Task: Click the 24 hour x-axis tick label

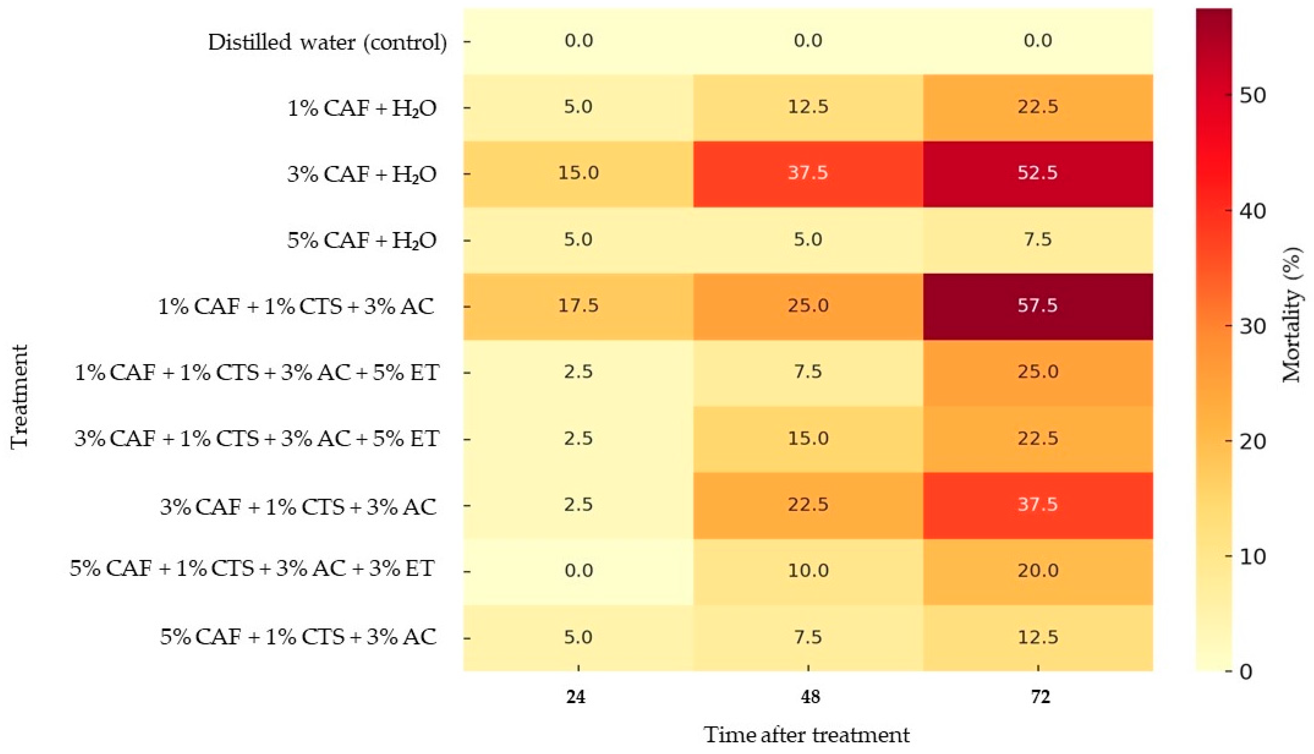Action: [576, 698]
